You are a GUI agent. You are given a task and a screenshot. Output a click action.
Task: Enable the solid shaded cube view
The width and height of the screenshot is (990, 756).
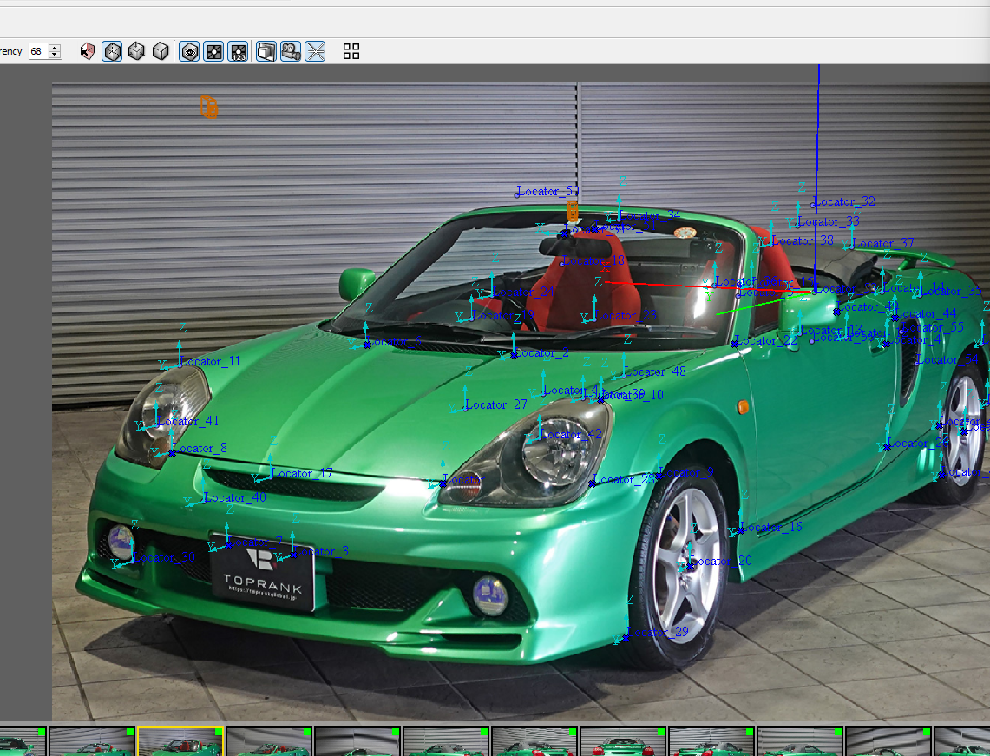click(x=161, y=52)
